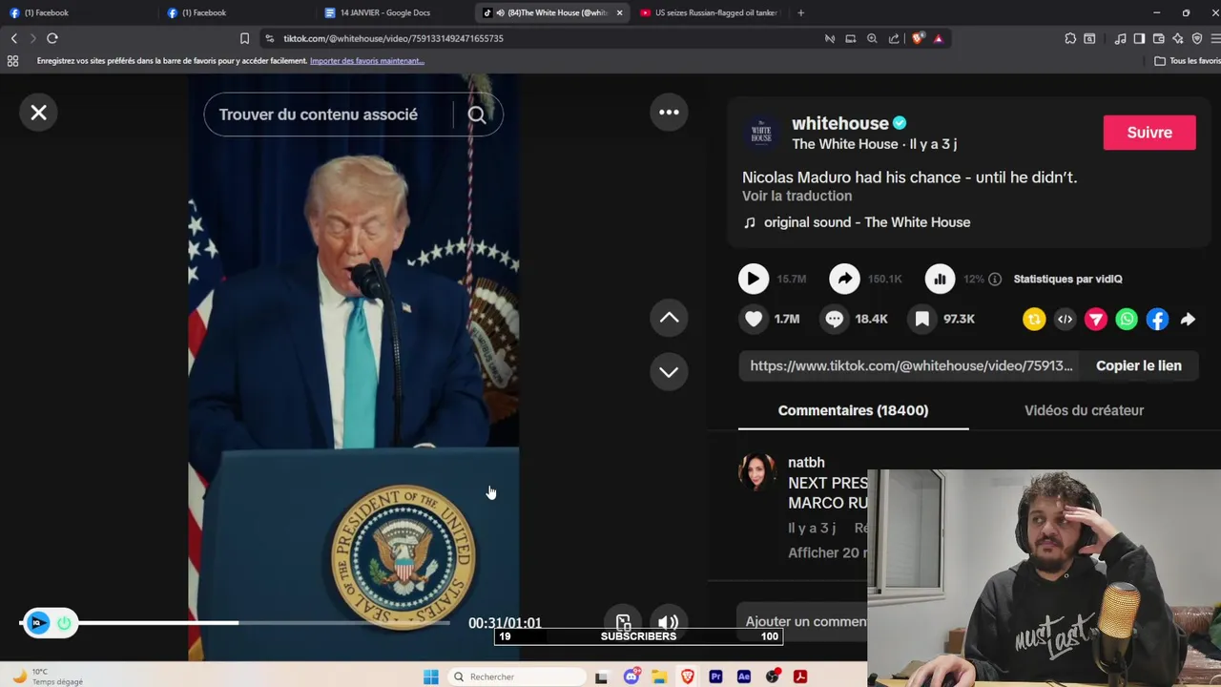This screenshot has height=687, width=1221.
Task: Open Brave Wallet icon
Action: (x=1158, y=38)
